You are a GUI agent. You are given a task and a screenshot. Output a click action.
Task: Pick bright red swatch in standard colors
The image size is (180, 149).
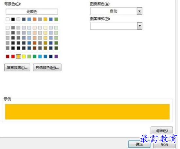tap(13, 57)
